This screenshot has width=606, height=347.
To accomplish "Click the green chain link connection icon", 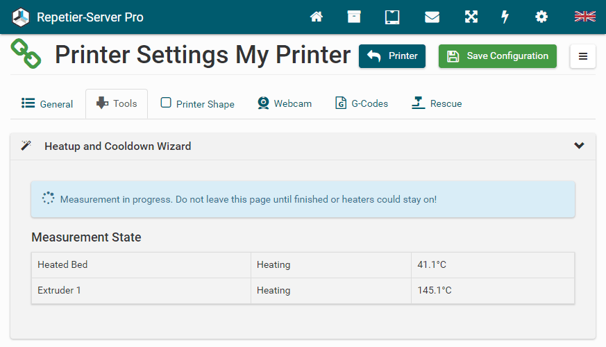I will (26, 54).
